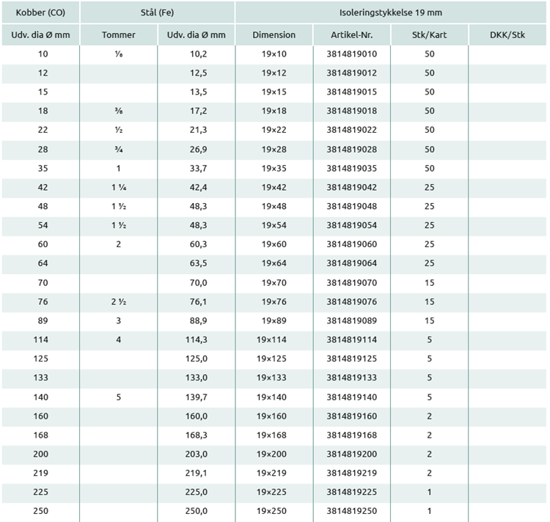The height and width of the screenshot is (522, 550).
Task: Click steel diameter value 203,0
Action: pyautogui.click(x=197, y=454)
